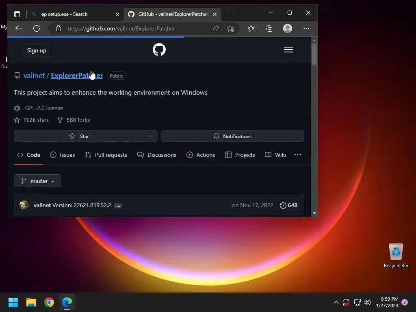This screenshot has width=416, height=312.
Task: Expand Star button list dropdown arrow
Action: [151, 136]
